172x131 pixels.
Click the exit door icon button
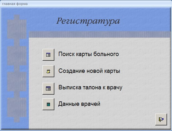(161, 119)
